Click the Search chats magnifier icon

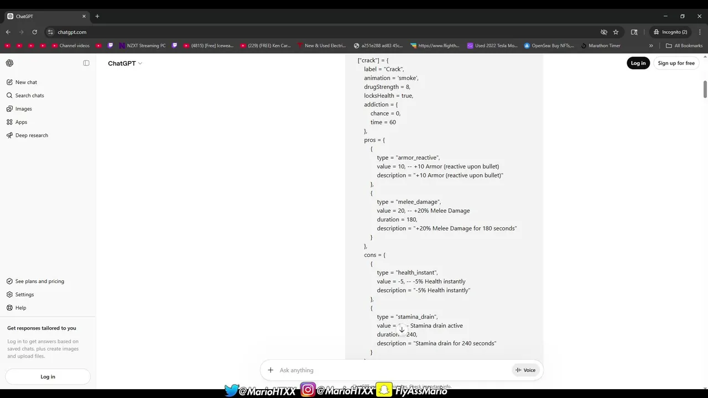9,96
